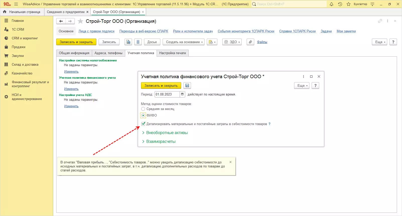Open 1C:CRM section in sidebar
The width and height of the screenshot is (402, 216).
18,29
